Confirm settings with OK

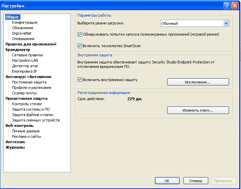[x=167, y=181]
